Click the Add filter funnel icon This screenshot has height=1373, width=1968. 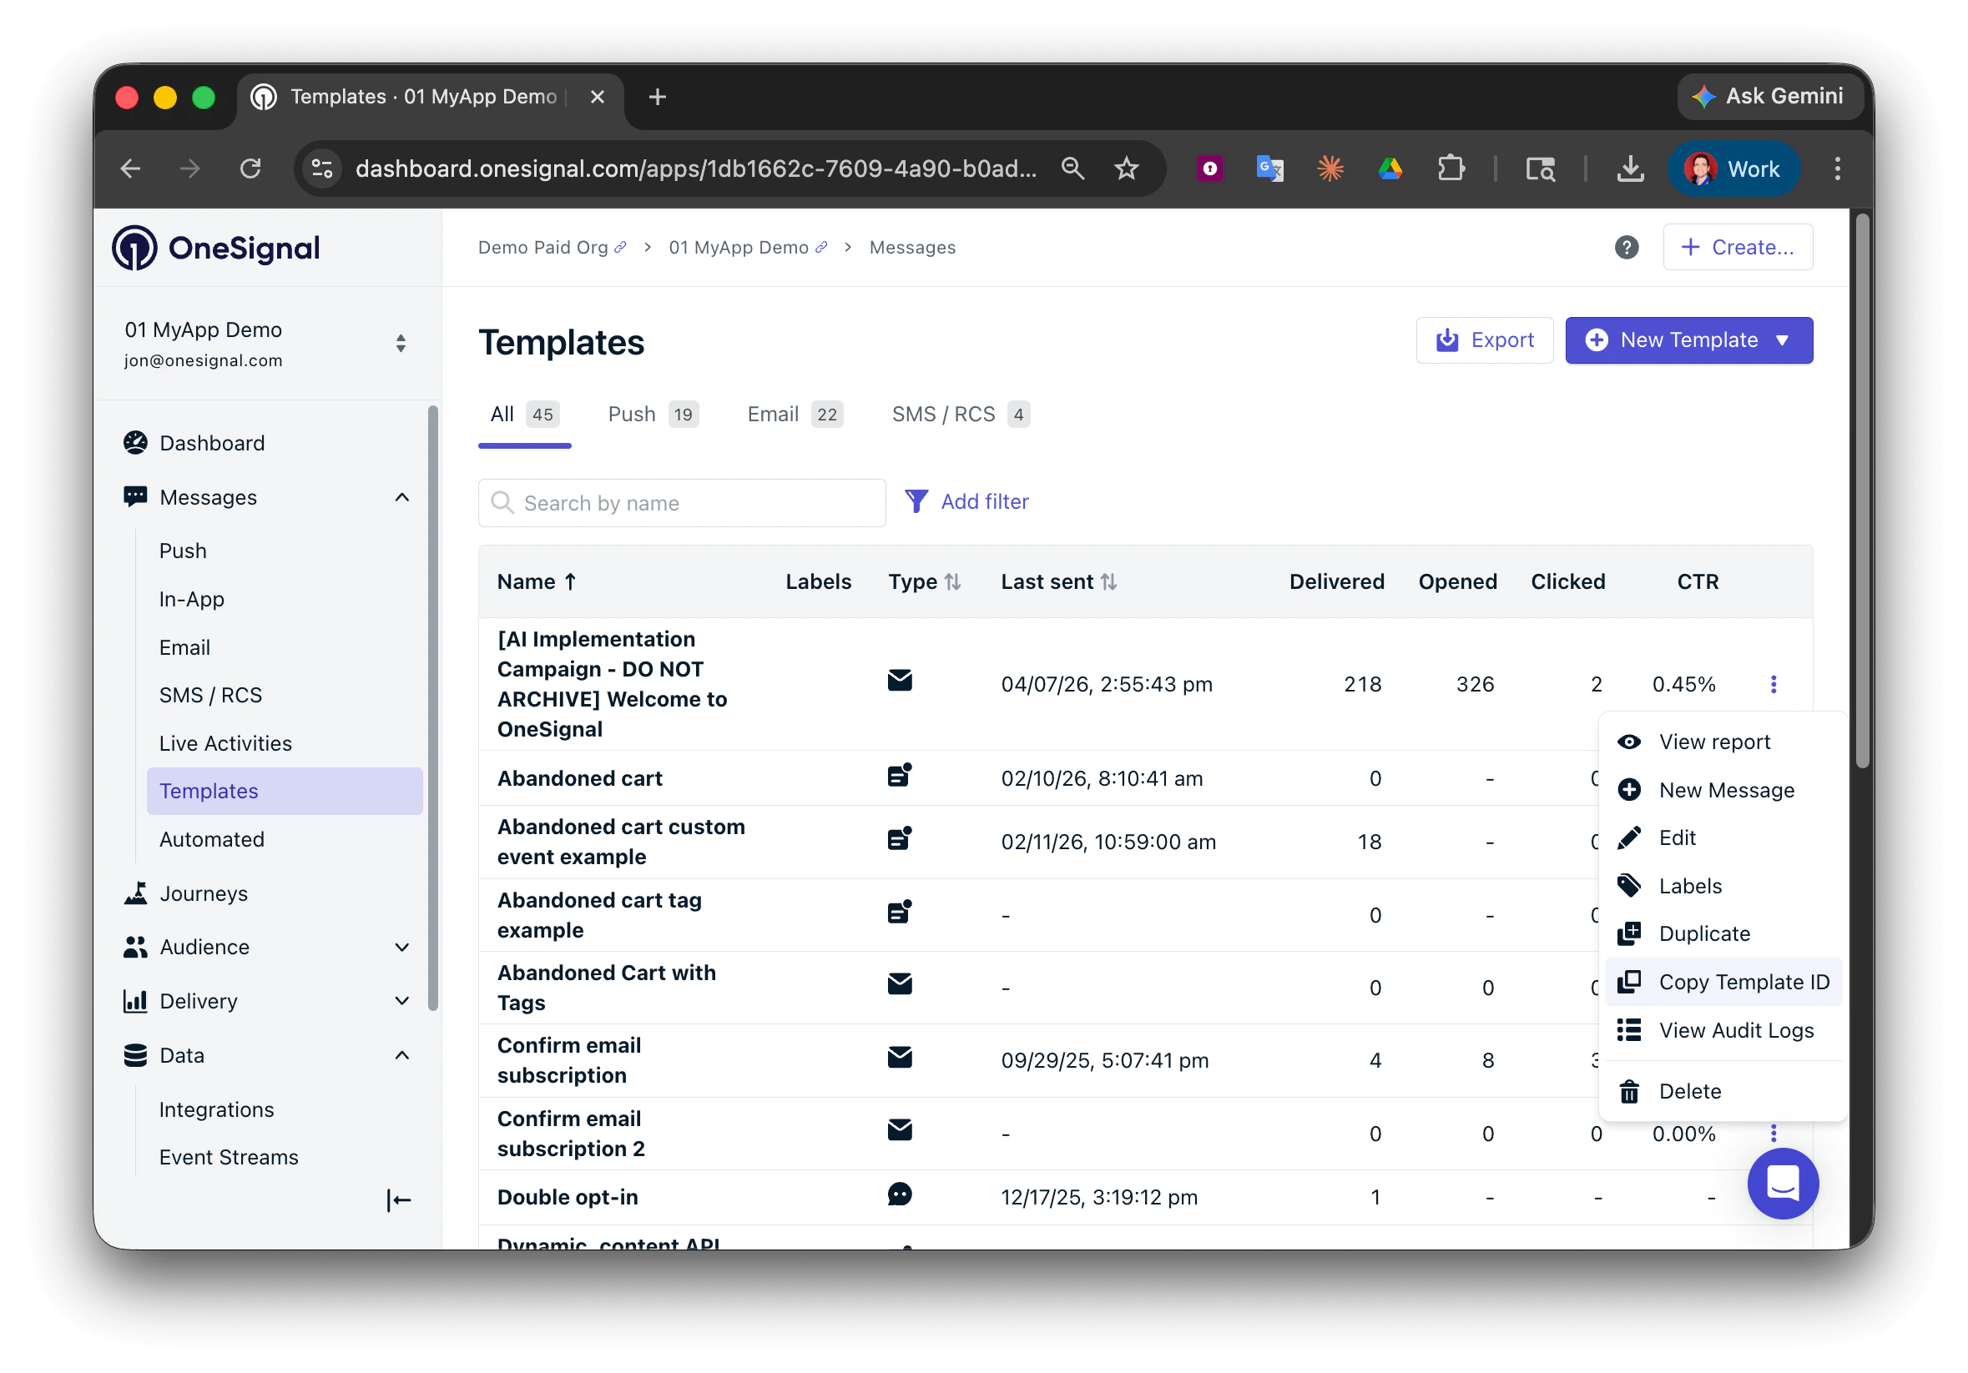pos(916,502)
